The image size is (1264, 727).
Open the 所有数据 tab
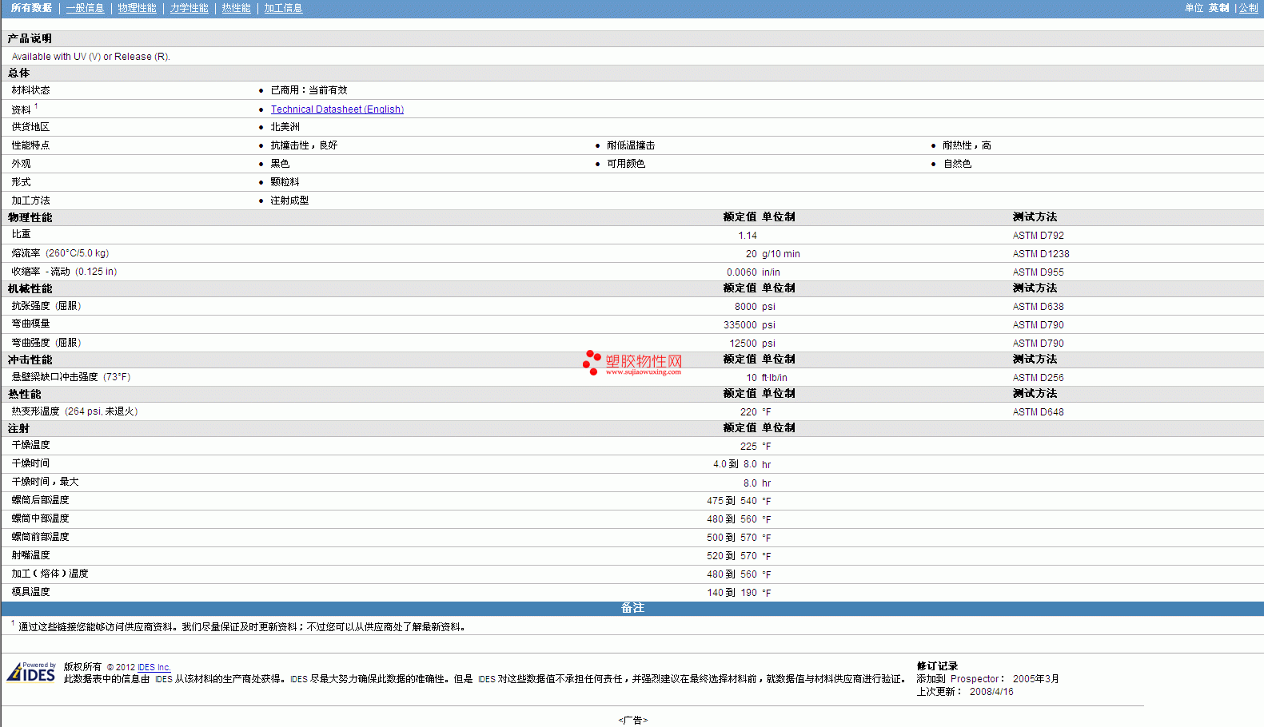(x=32, y=8)
